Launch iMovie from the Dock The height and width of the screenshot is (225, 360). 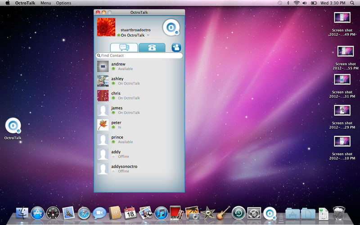(x=207, y=213)
